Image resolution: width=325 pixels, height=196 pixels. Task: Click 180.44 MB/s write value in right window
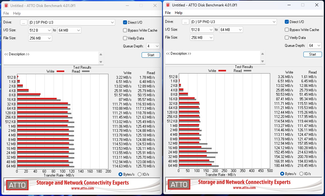click(x=284, y=165)
